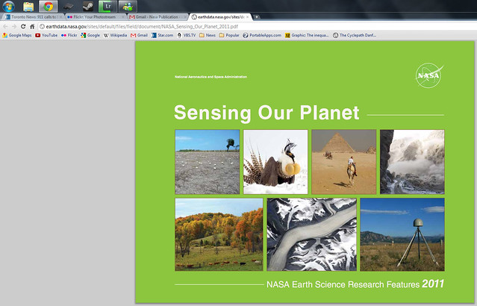This screenshot has height=306, width=477.
Task: Expand the Popular bookmarks folder
Action: [229, 35]
